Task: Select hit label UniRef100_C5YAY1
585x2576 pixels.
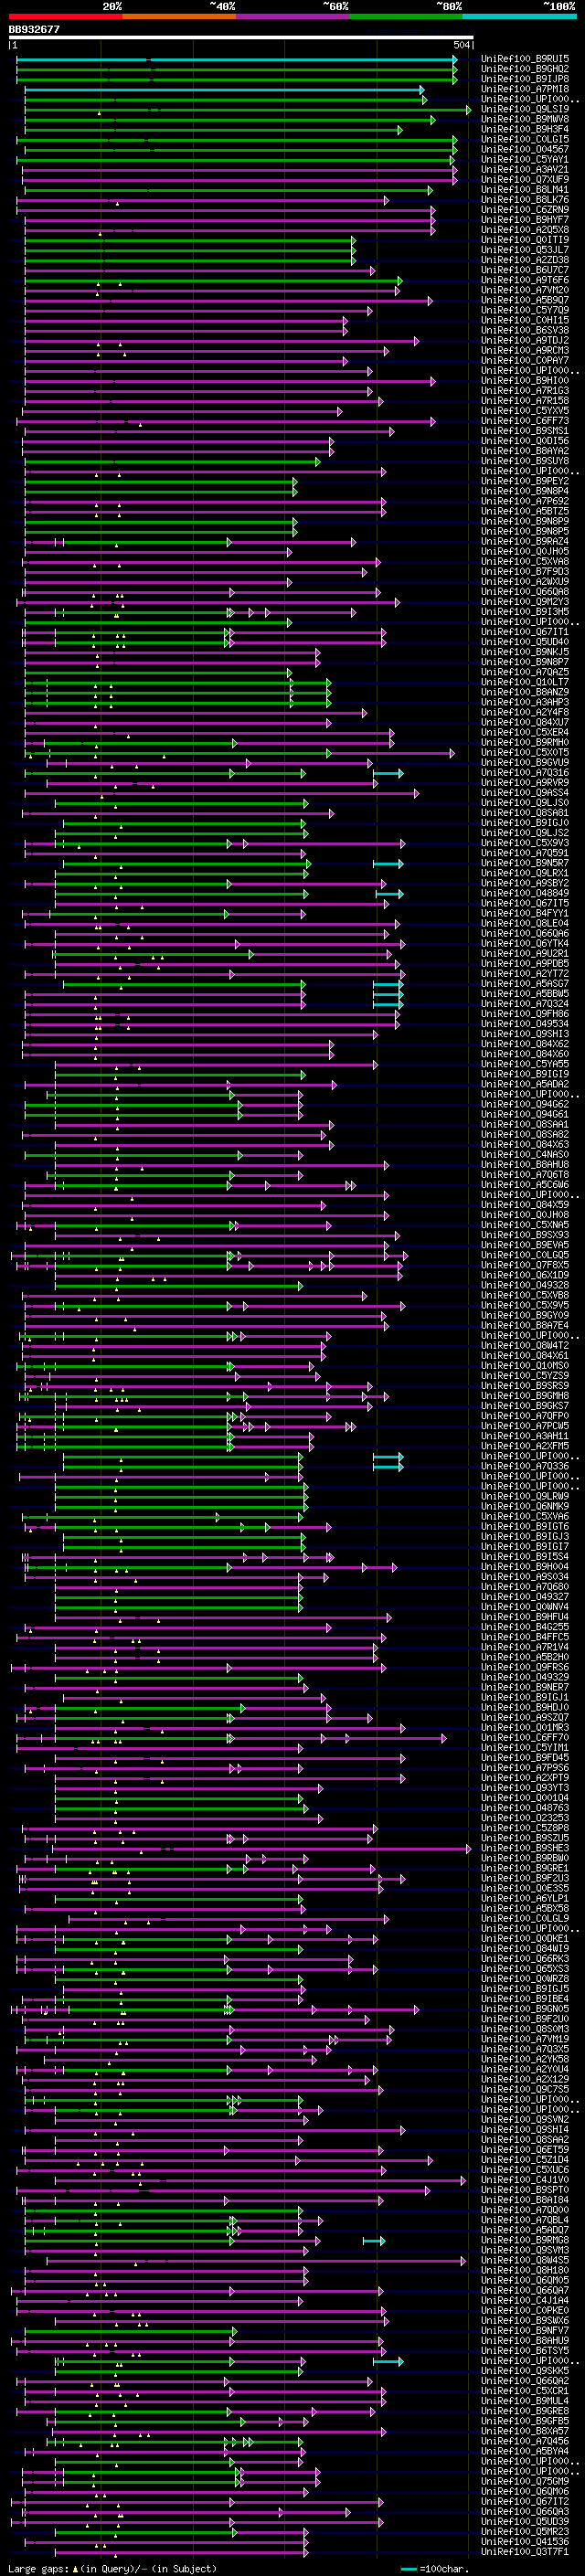Action: click(525, 159)
